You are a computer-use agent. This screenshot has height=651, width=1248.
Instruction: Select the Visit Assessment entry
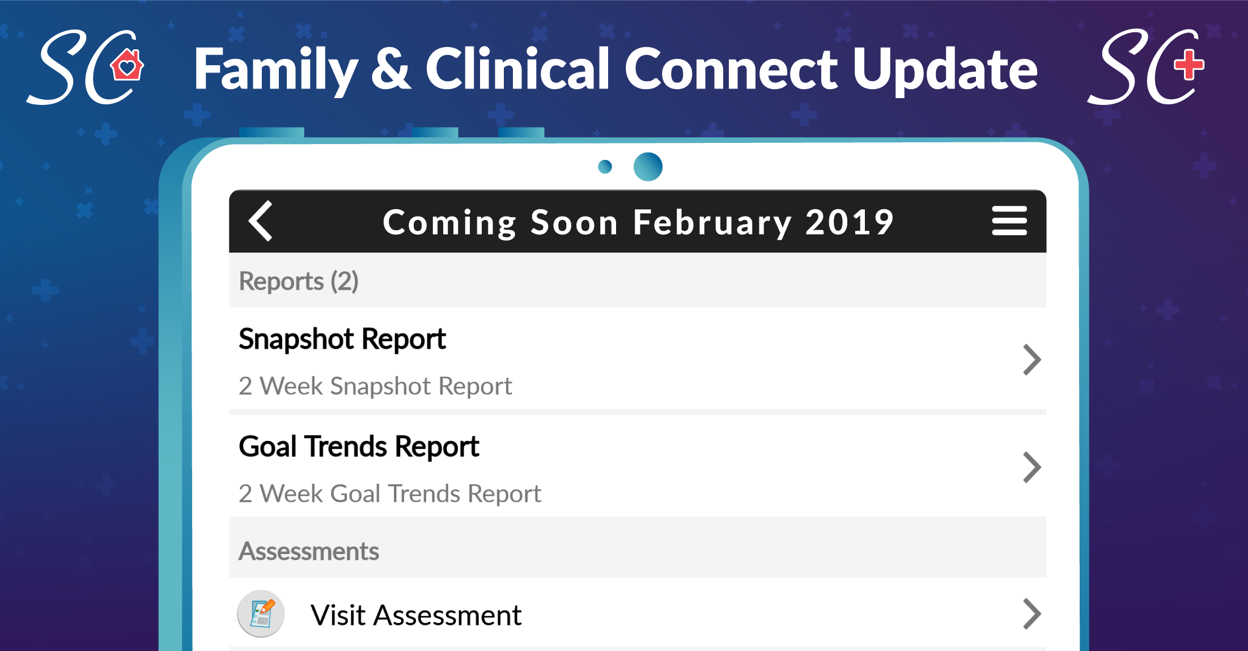pos(638,614)
